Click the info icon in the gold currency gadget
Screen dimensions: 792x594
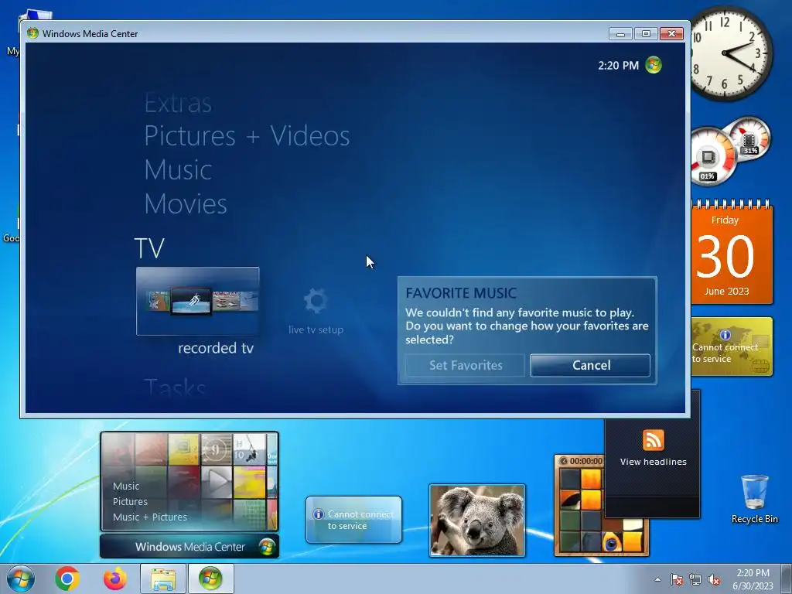point(725,334)
